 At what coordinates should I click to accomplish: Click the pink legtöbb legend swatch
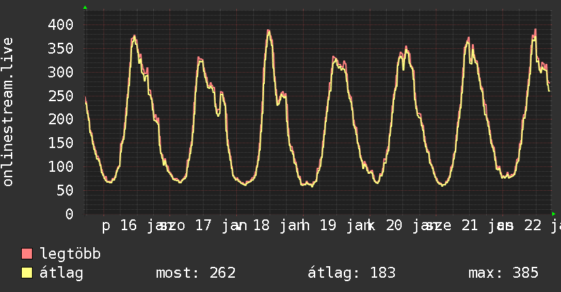[27, 253]
